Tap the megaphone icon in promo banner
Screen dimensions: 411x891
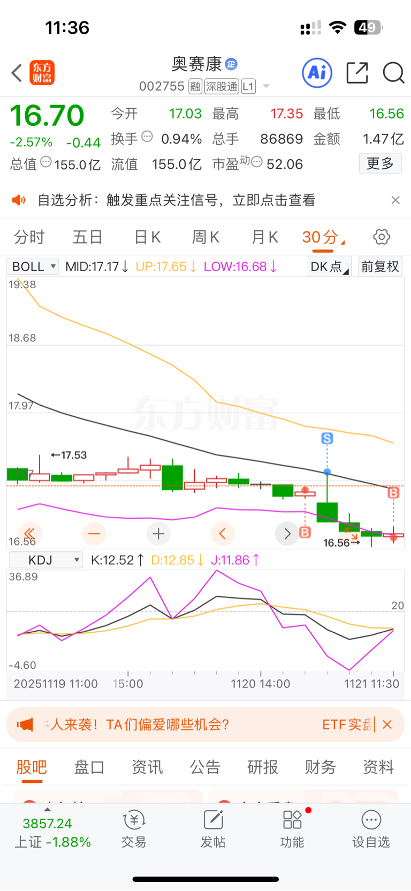25,724
